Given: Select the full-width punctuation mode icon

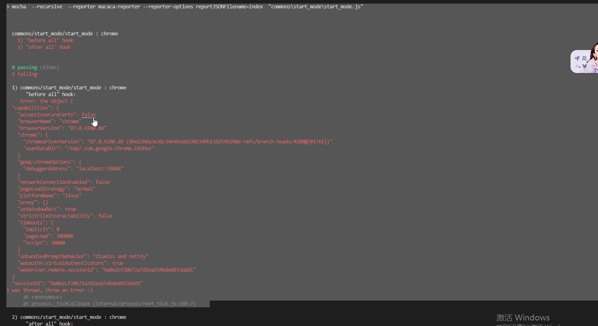Looking at the screenshot, I should click(578, 66).
